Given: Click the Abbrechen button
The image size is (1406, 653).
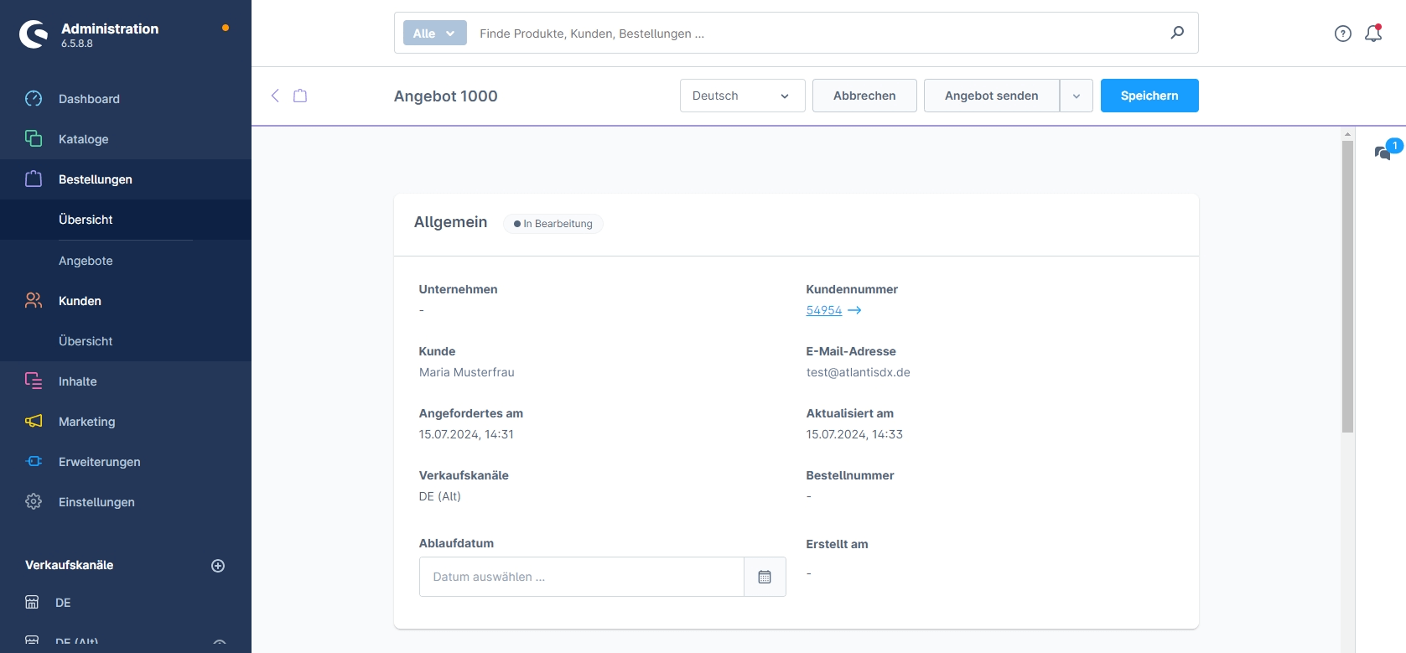Looking at the screenshot, I should click(864, 96).
